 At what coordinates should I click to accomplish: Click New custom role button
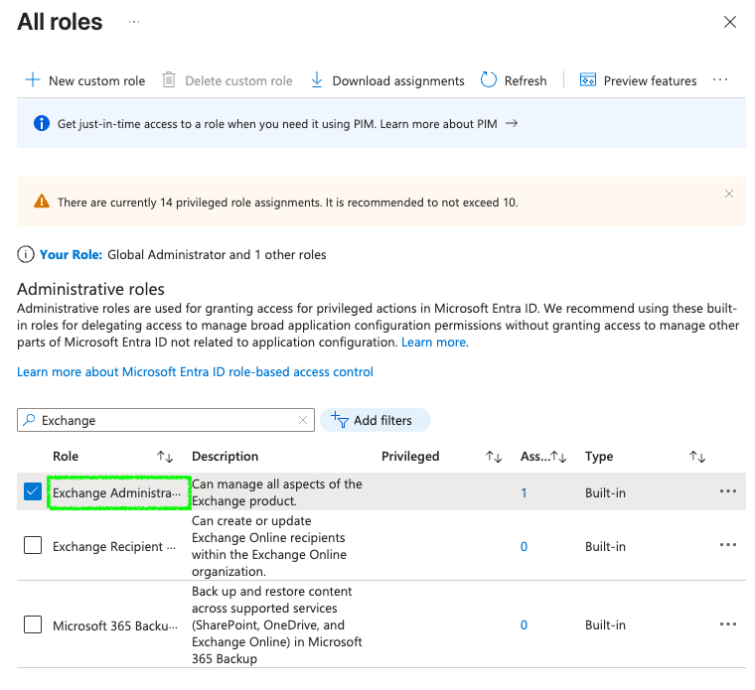[85, 80]
